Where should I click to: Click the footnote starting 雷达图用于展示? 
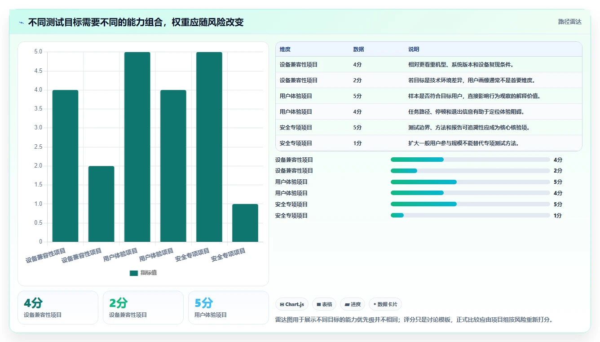point(414,320)
